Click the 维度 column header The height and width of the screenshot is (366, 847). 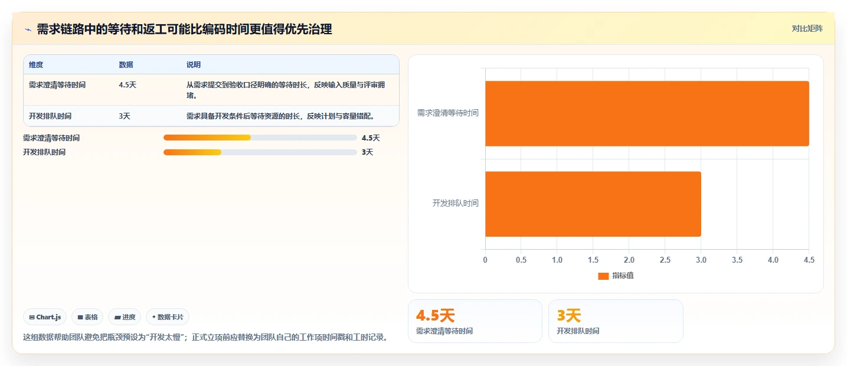(36, 65)
